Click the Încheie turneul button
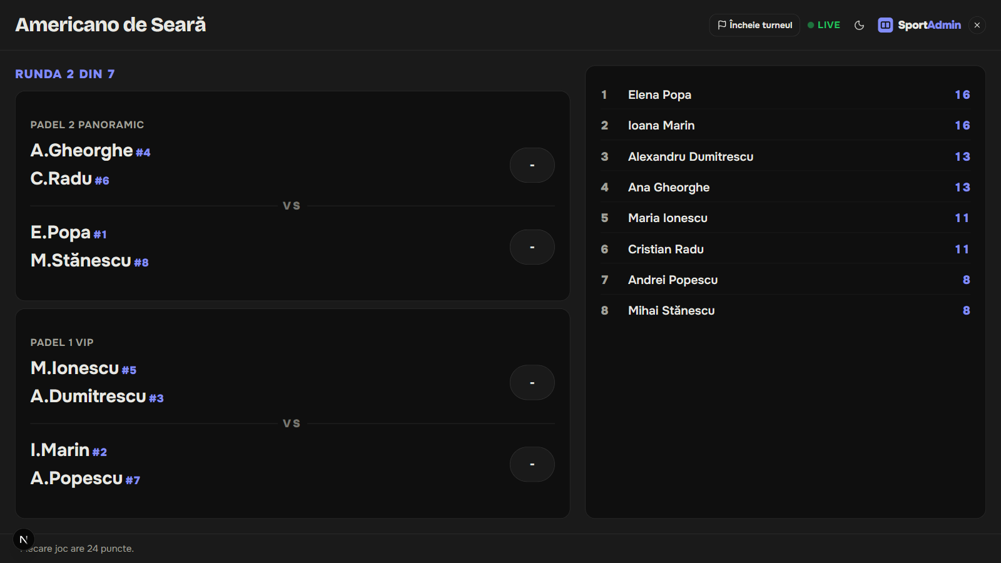The height and width of the screenshot is (563, 1001). point(755,25)
